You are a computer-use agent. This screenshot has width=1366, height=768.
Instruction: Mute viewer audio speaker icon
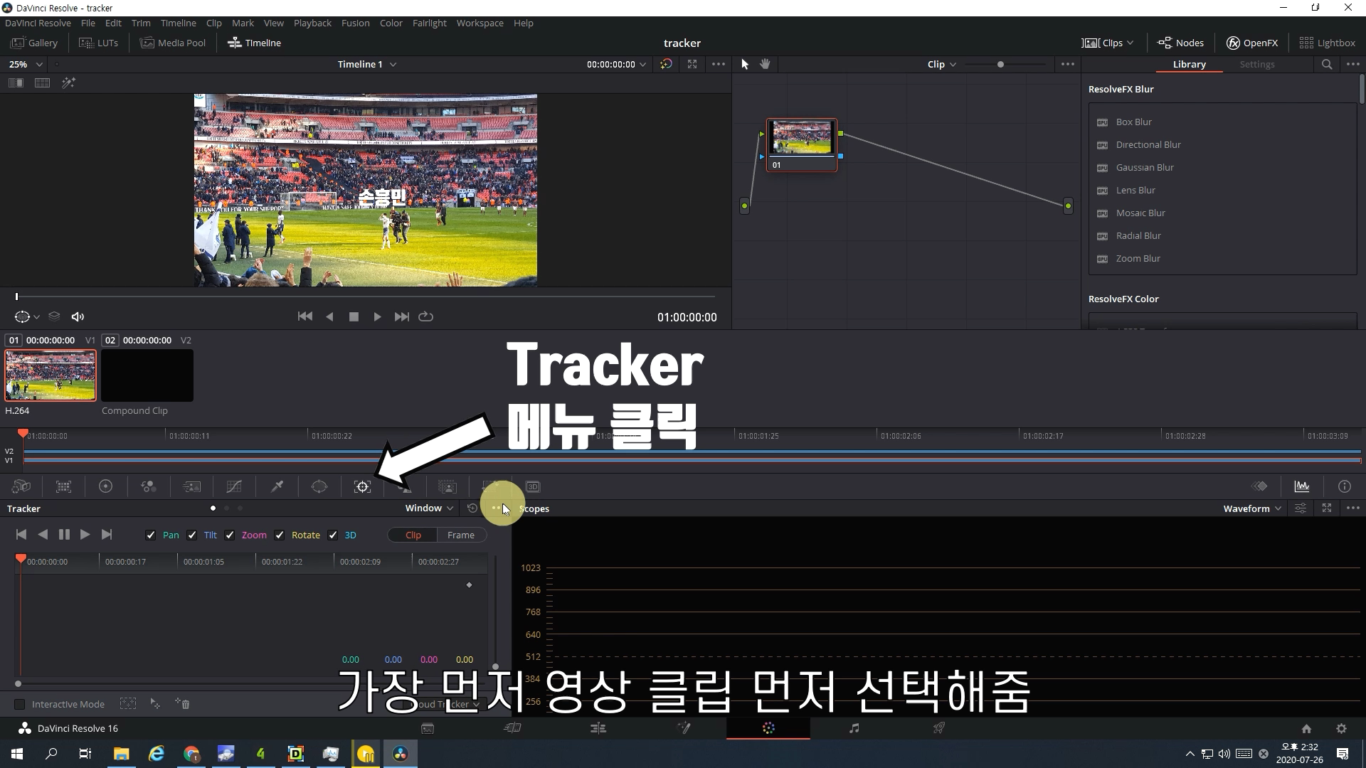click(x=78, y=317)
